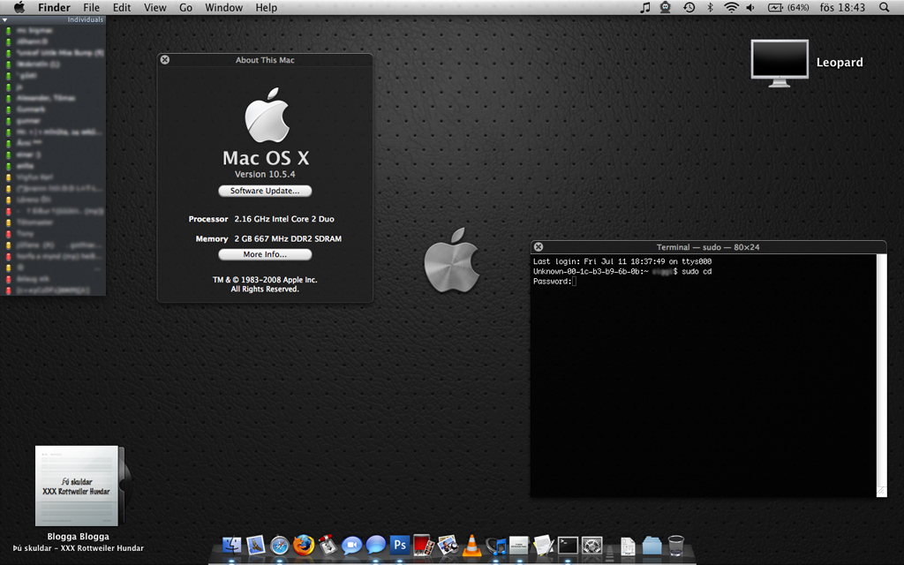Screen dimensions: 904x565
Task: Open the Edit menu
Action: [x=122, y=7]
